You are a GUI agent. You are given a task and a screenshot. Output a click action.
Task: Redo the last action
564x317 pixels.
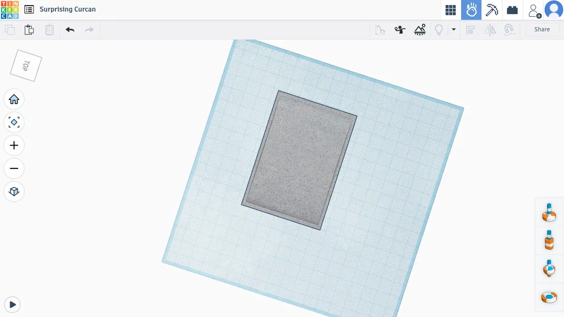click(89, 29)
